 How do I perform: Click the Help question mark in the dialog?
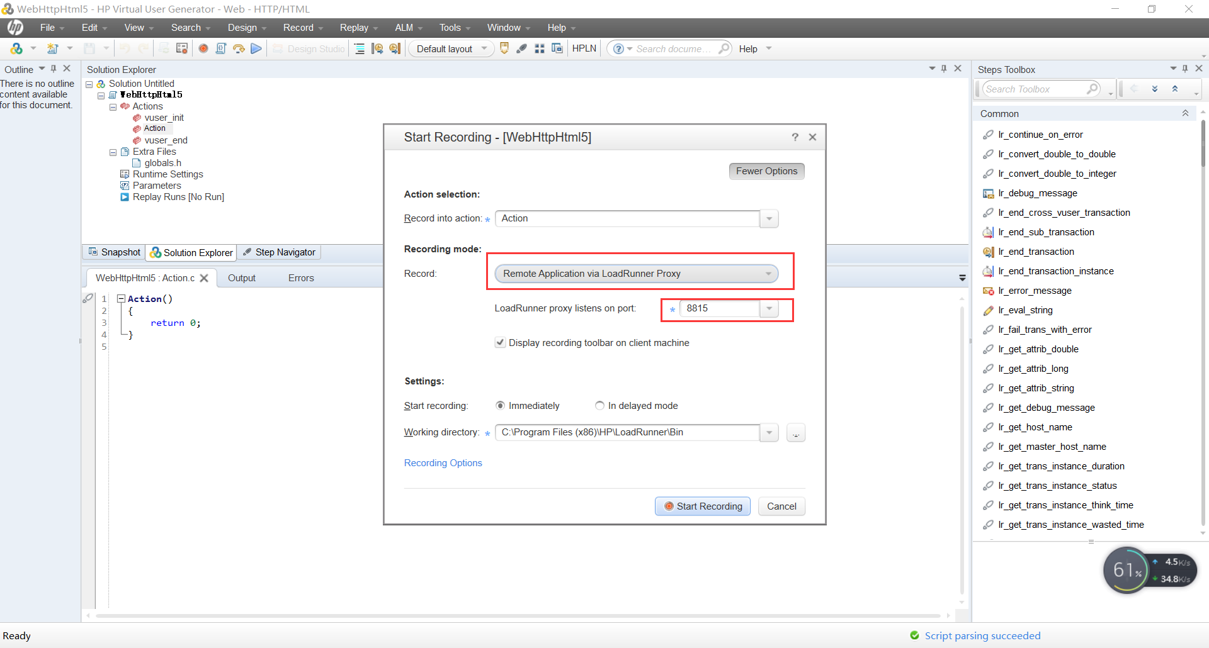pyautogui.click(x=795, y=137)
